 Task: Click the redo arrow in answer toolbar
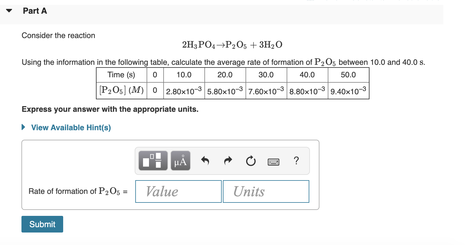coord(227,161)
